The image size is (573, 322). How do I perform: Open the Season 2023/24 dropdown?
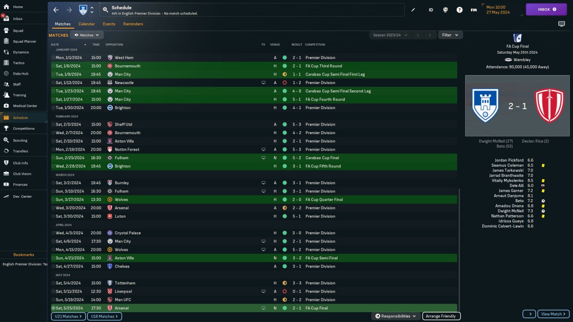(x=390, y=35)
